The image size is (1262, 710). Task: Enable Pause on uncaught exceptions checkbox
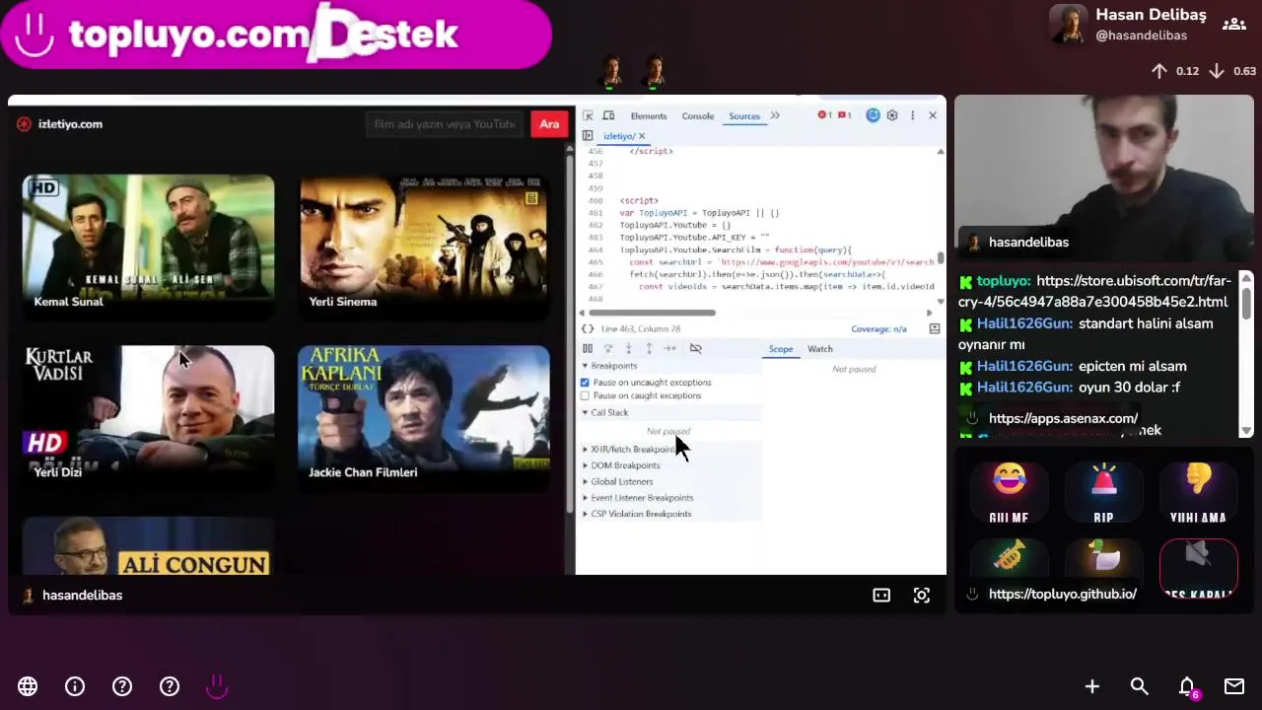(585, 383)
